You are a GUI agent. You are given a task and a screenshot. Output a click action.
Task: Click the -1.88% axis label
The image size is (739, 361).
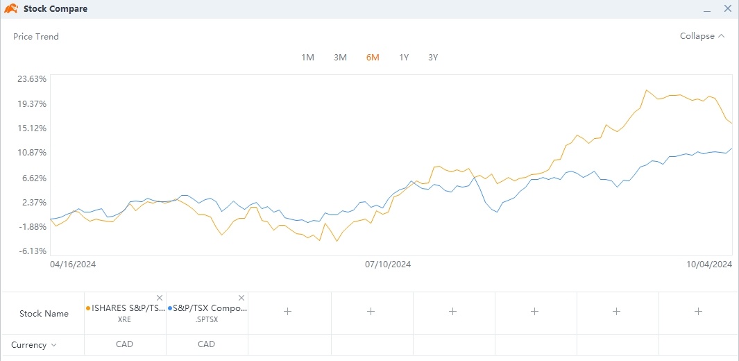[x=33, y=227]
